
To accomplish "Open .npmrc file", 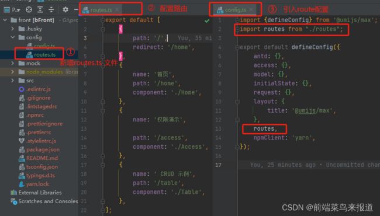I will [35, 115].
